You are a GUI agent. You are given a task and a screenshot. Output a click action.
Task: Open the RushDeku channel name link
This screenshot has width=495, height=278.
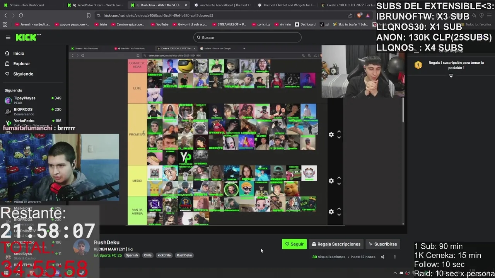(x=106, y=242)
